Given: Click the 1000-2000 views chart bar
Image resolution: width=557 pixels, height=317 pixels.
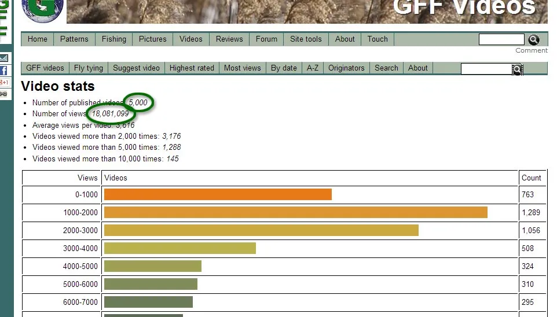Looking at the screenshot, I should 295,212.
